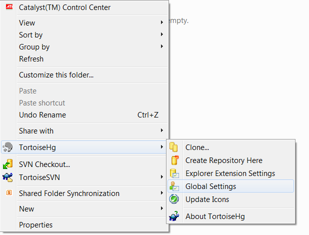Click the New menu label
The height and width of the screenshot is (235, 309).
tap(26, 209)
